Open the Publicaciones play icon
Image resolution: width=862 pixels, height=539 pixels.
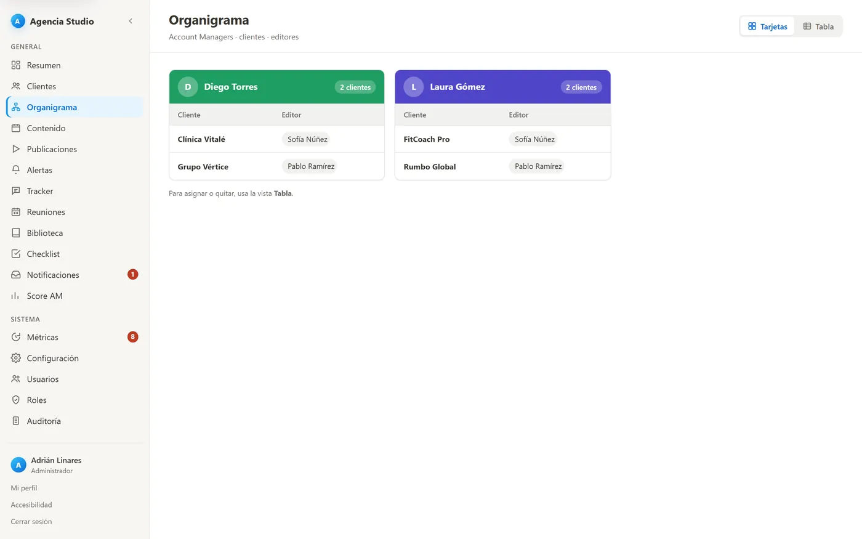click(16, 149)
